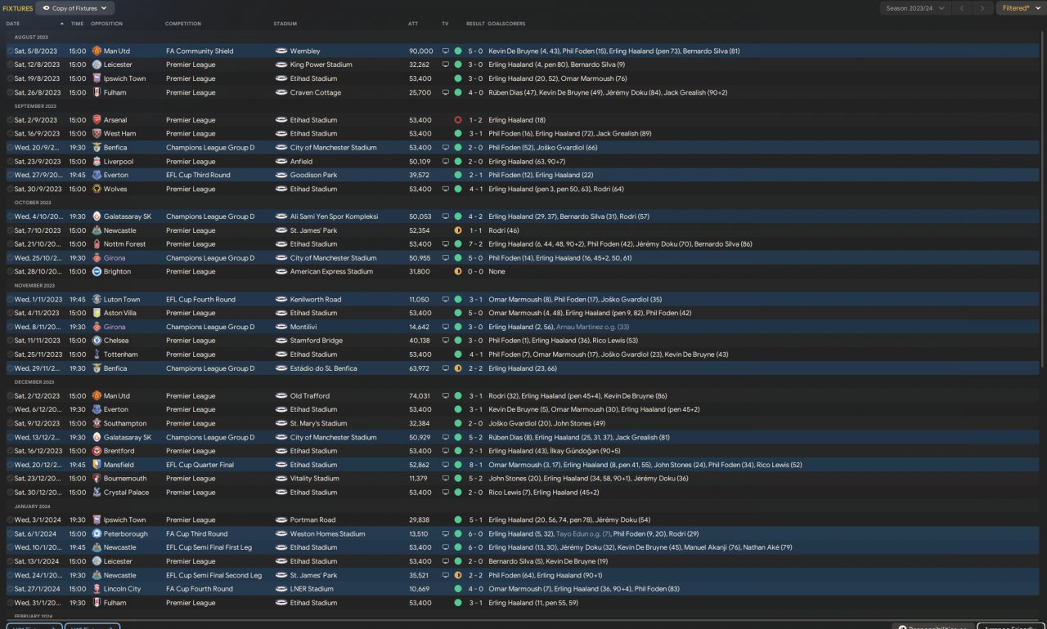The width and height of the screenshot is (1047, 629).
Task: Go to the next season with the right arrow
Action: click(x=984, y=8)
